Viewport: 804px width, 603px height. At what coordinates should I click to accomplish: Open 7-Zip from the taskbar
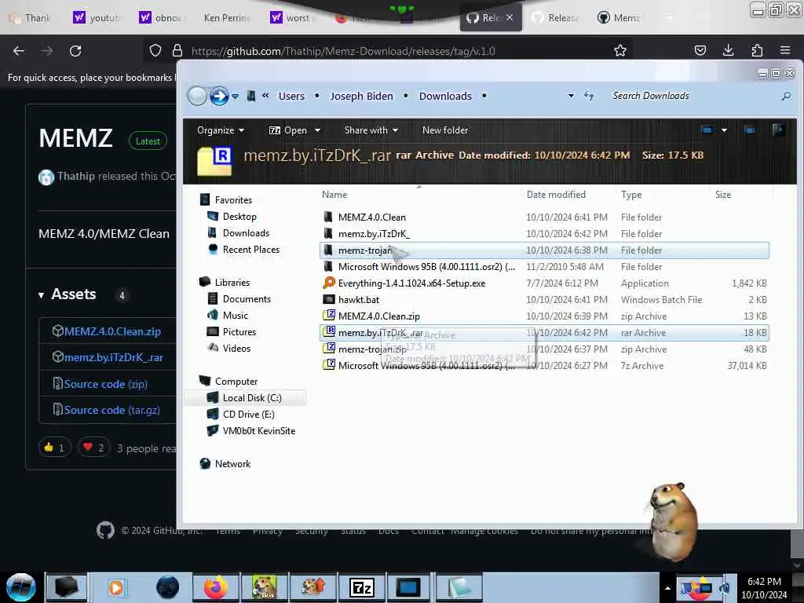click(361, 587)
